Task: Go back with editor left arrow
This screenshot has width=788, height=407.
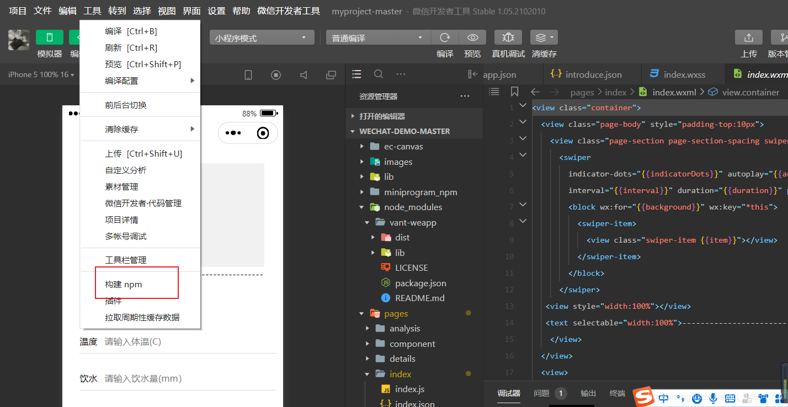Action: pos(535,92)
